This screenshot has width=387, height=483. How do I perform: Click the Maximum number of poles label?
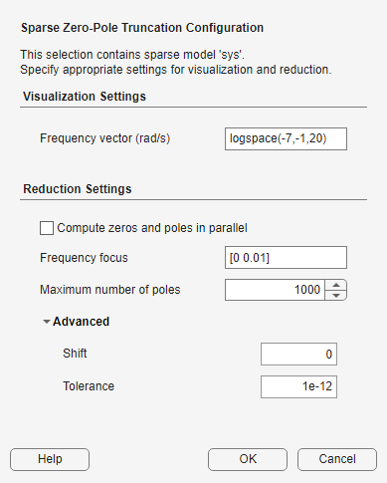click(110, 290)
